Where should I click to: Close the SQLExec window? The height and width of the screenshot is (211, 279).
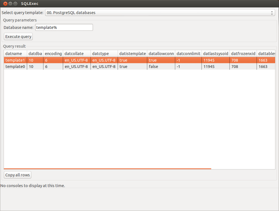click(5, 4)
